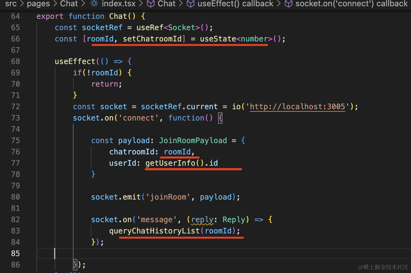Click the cube icon before socket.on('connect') callback
The height and width of the screenshot is (273, 411).
288,4
